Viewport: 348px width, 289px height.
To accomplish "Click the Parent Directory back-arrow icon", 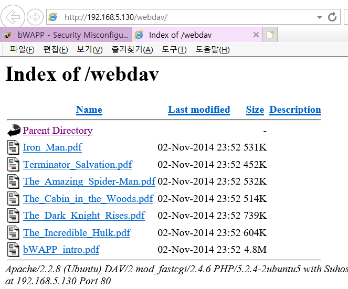I will click(14, 130).
